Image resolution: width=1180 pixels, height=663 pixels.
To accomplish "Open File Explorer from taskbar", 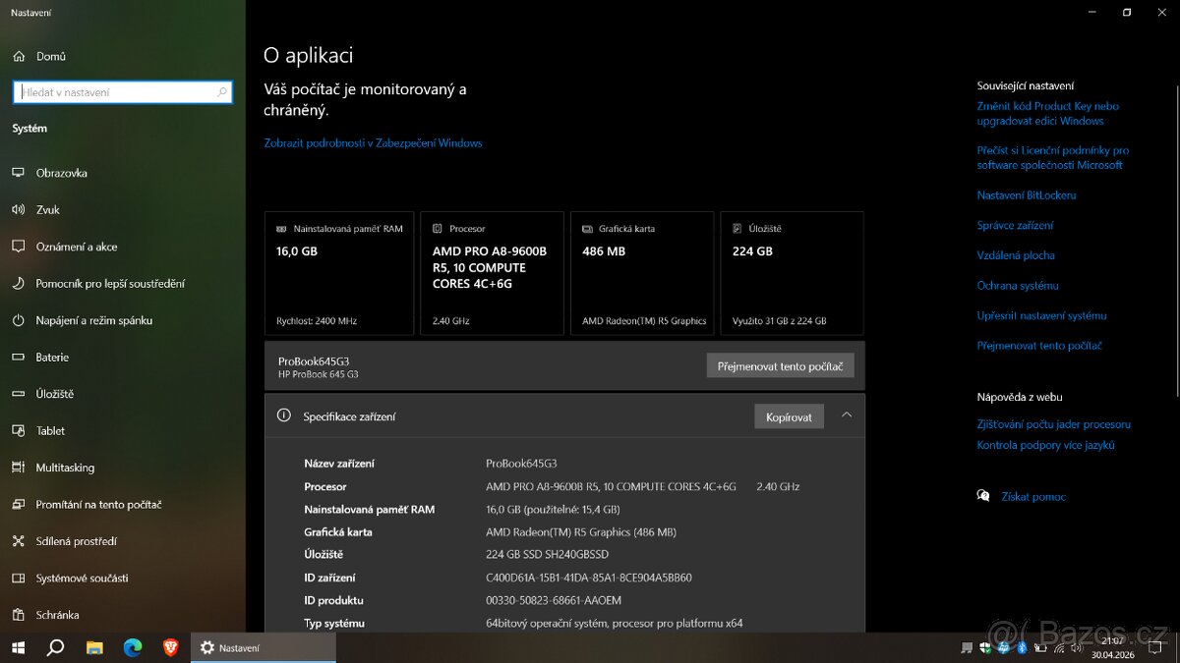I will click(94, 647).
